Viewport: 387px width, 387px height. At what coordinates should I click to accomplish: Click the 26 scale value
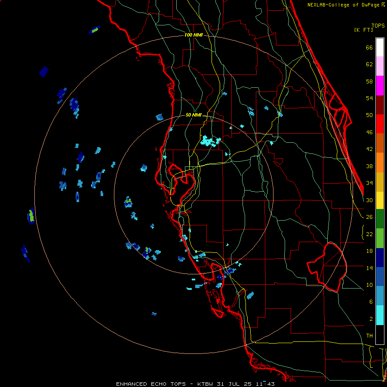[369, 217]
